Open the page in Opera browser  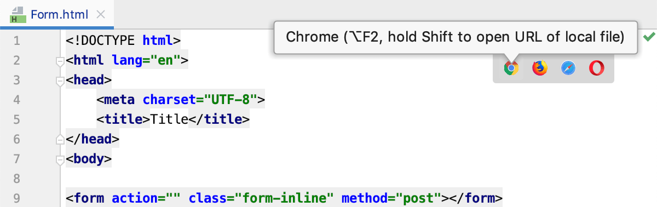597,68
